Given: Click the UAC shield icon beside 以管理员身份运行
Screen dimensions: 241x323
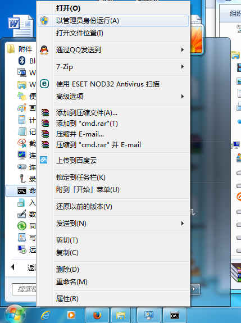Looking at the screenshot, I should point(44,21).
